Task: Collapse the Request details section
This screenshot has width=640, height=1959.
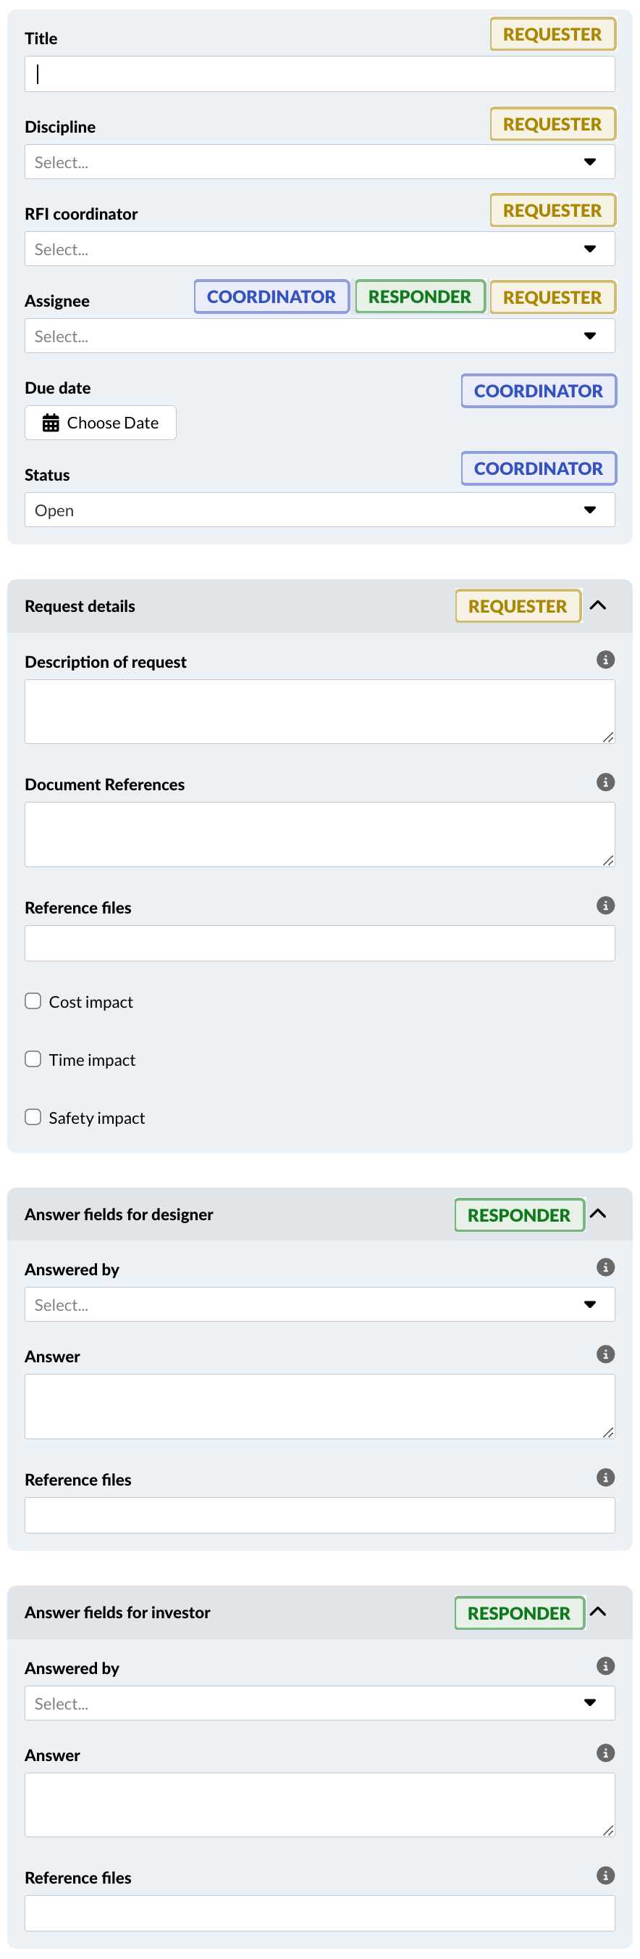Action: click(x=598, y=605)
